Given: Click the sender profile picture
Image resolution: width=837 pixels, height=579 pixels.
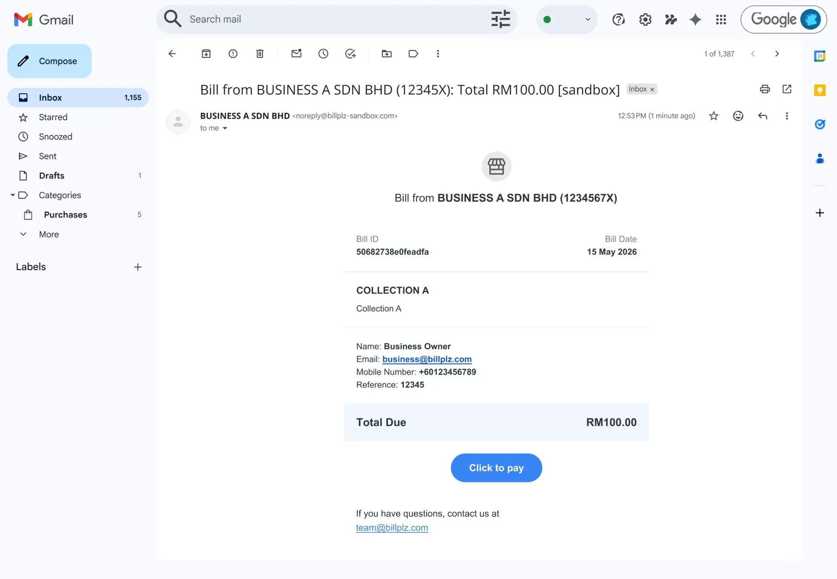Looking at the screenshot, I should (178, 122).
